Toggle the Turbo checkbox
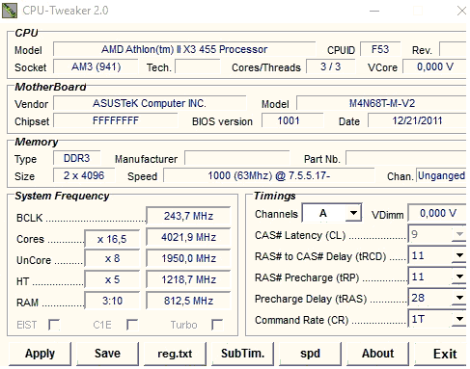470x369 pixels. pos(217,325)
